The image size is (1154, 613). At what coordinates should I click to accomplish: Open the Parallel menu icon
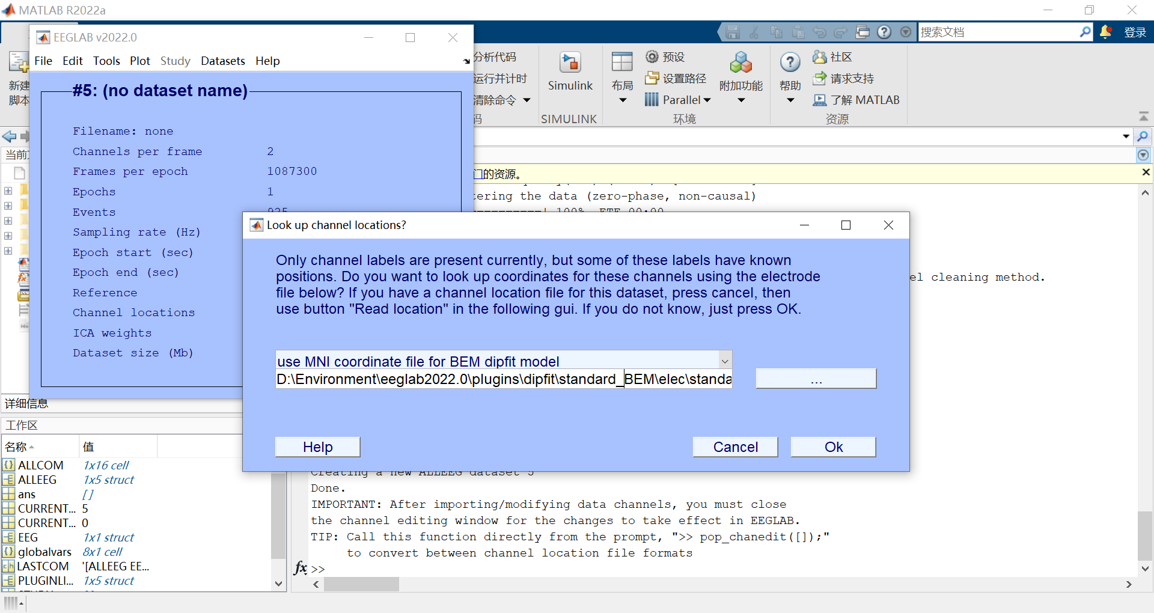[x=652, y=100]
